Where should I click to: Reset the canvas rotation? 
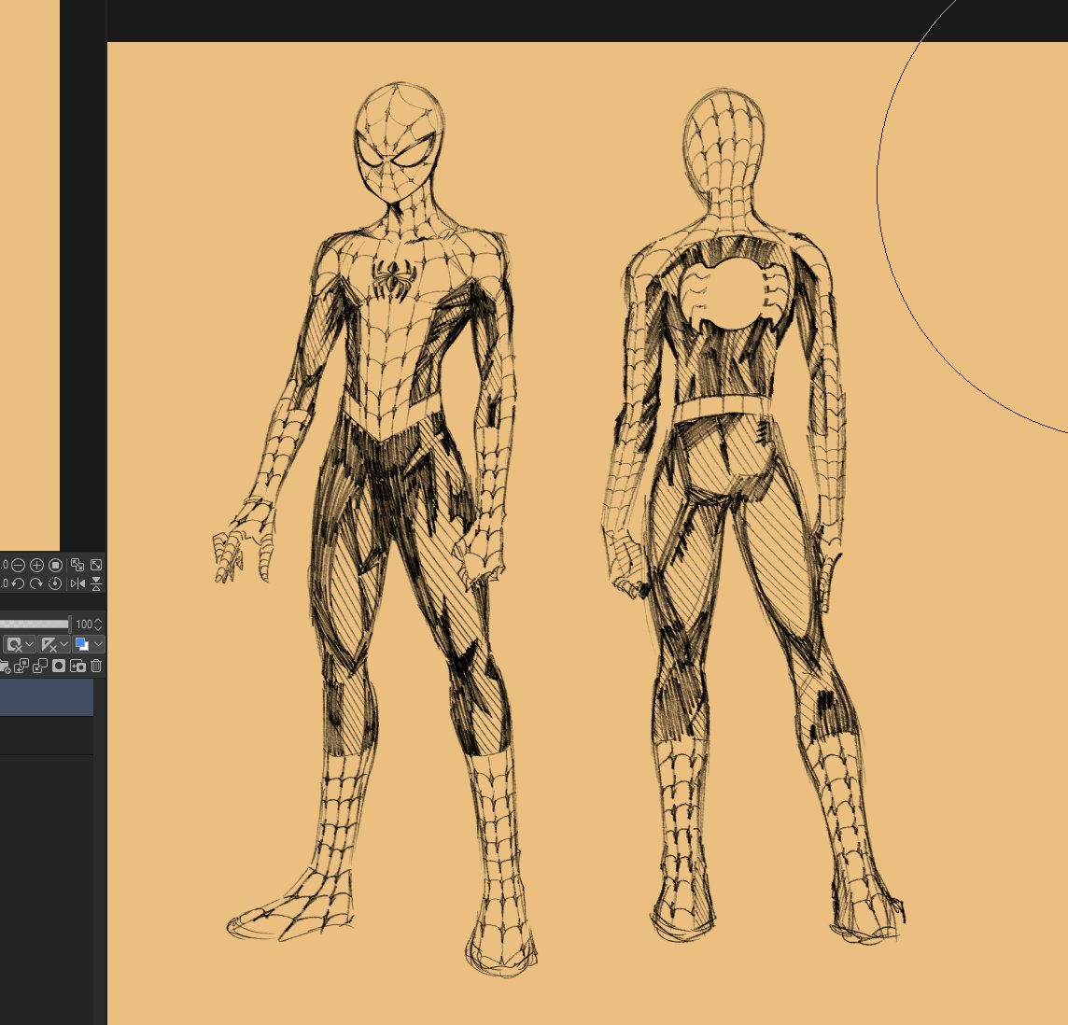[56, 583]
